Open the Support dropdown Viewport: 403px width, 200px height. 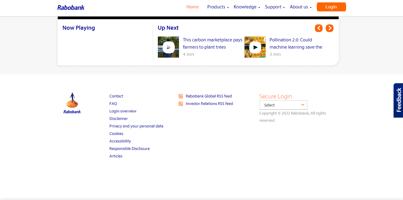click(275, 7)
